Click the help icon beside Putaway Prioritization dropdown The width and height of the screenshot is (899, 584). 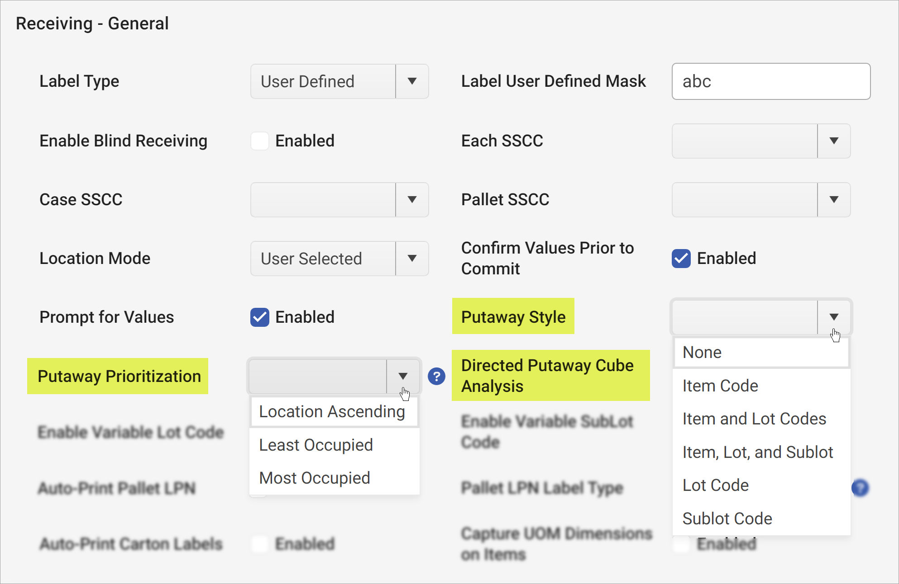pyautogui.click(x=436, y=376)
